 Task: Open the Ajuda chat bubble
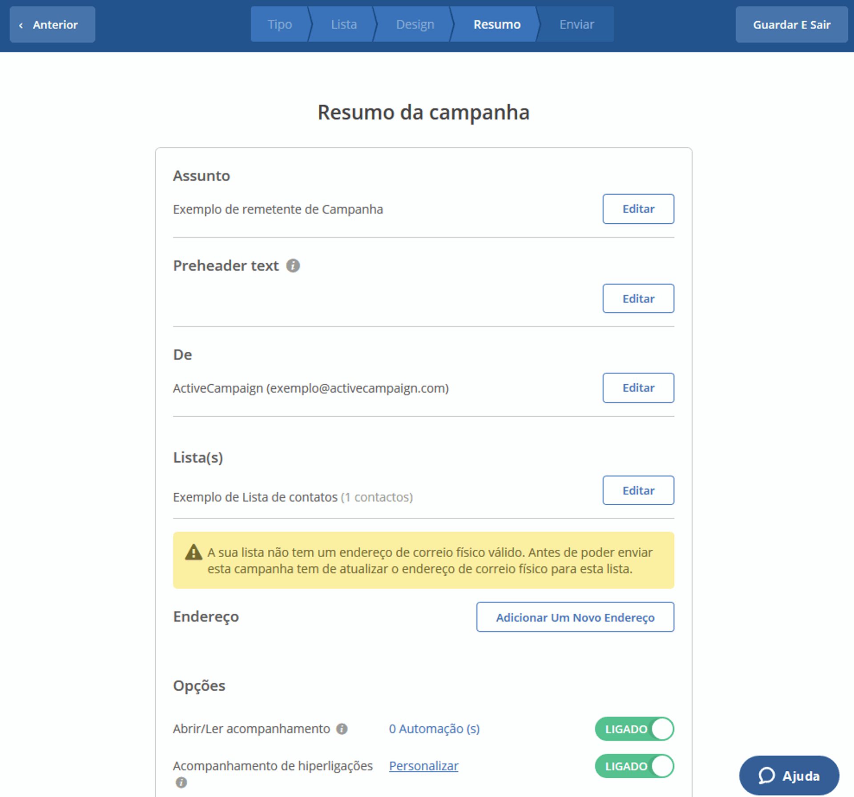click(x=789, y=776)
